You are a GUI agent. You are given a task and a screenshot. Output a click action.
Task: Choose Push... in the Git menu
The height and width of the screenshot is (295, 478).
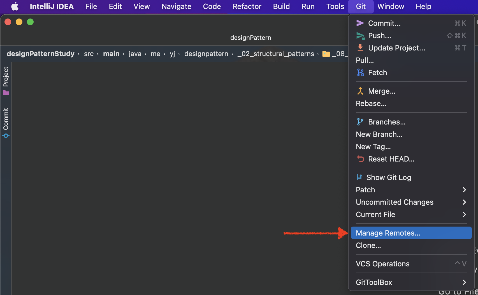[411, 36]
